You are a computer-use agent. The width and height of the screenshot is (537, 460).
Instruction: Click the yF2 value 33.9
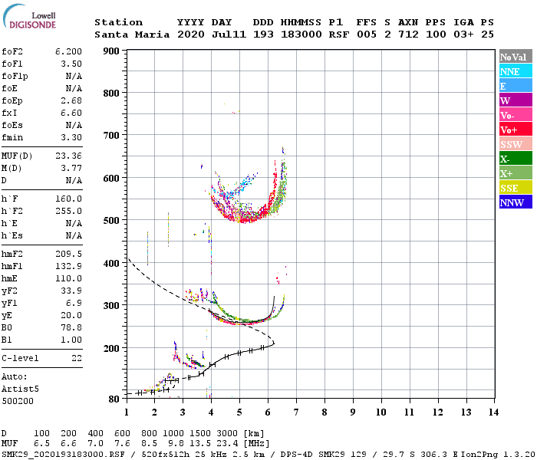point(71,291)
